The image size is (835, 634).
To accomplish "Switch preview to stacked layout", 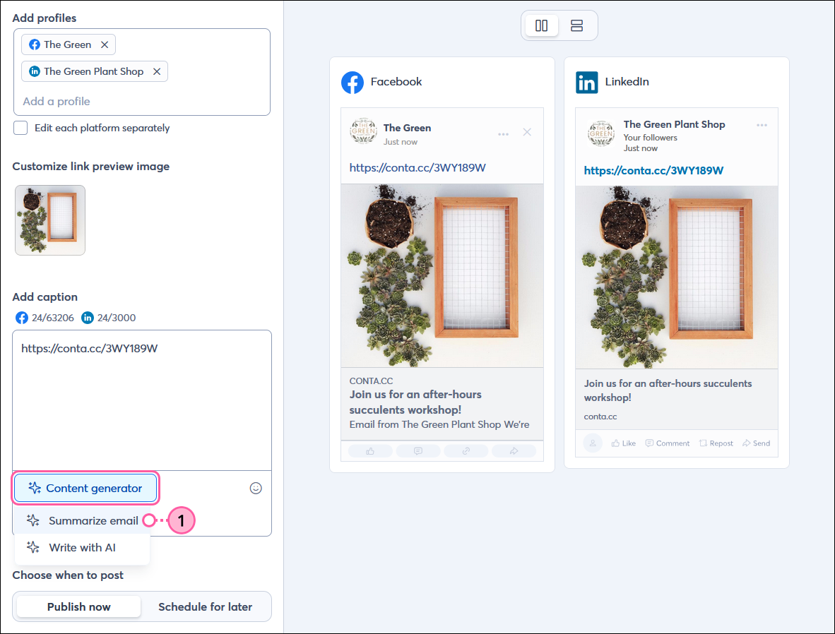I will pos(576,25).
